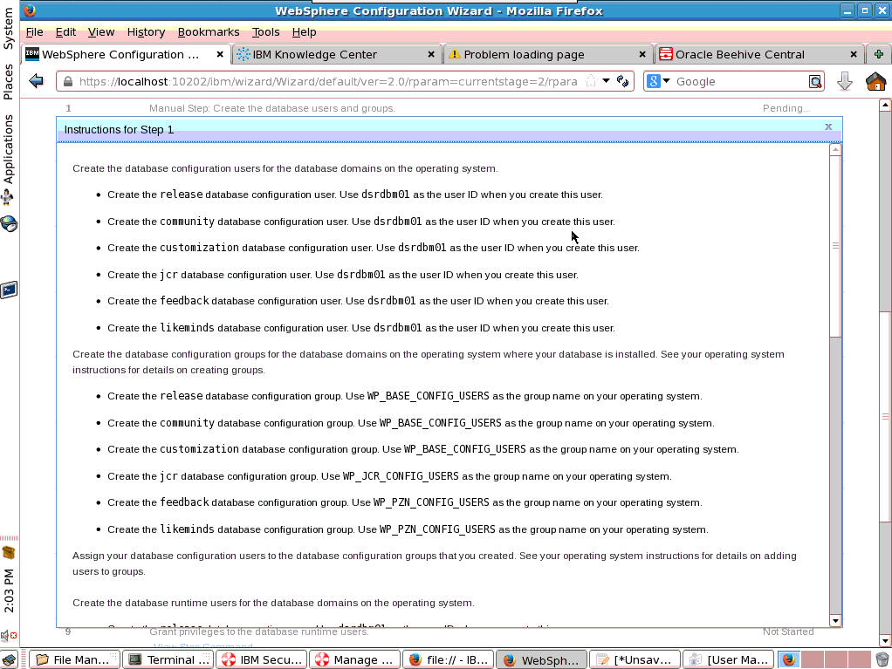The height and width of the screenshot is (669, 892).
Task: Reload the page with the refresh icon
Action: 622,81
